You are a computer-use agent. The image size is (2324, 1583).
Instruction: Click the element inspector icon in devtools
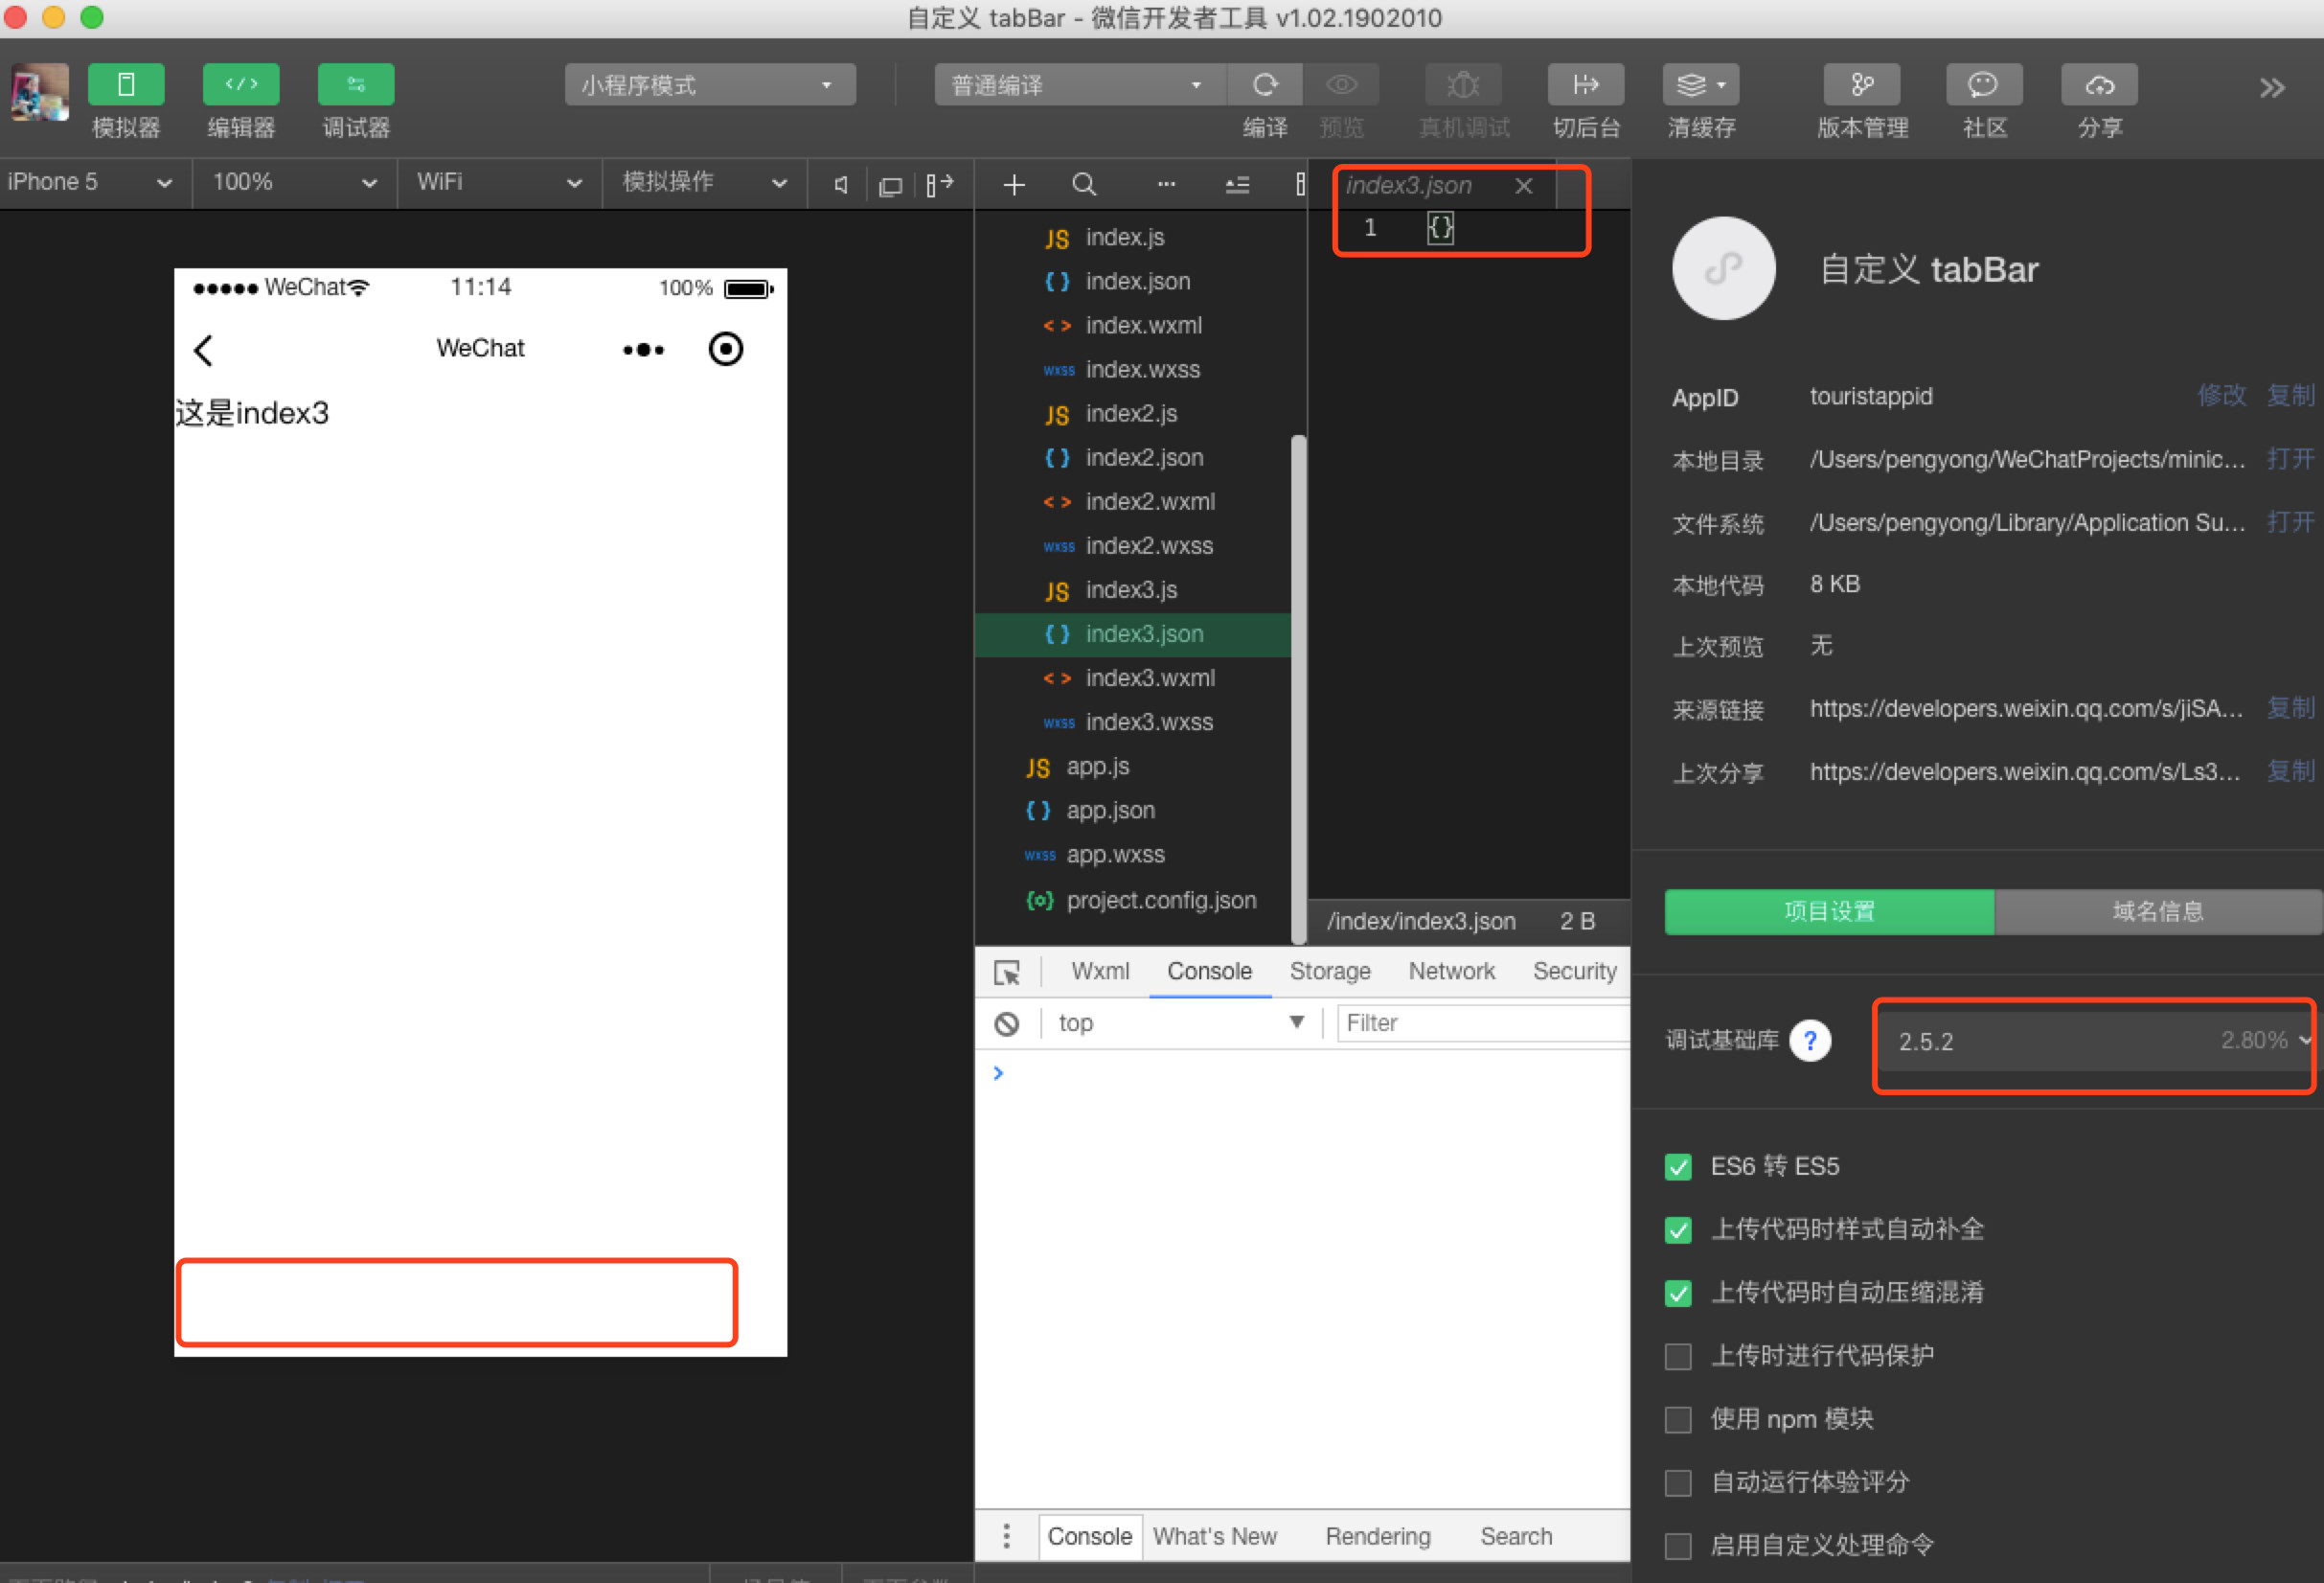[x=1007, y=972]
